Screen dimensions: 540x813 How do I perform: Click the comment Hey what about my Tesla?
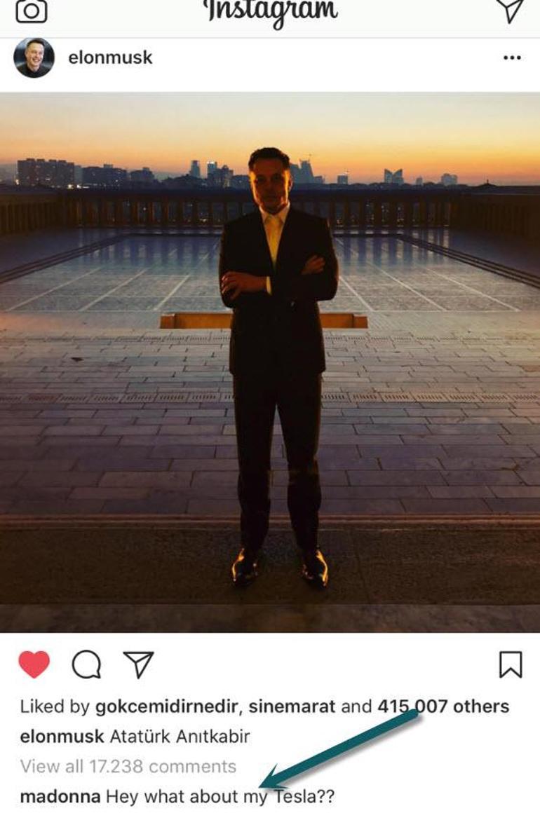tap(220, 796)
